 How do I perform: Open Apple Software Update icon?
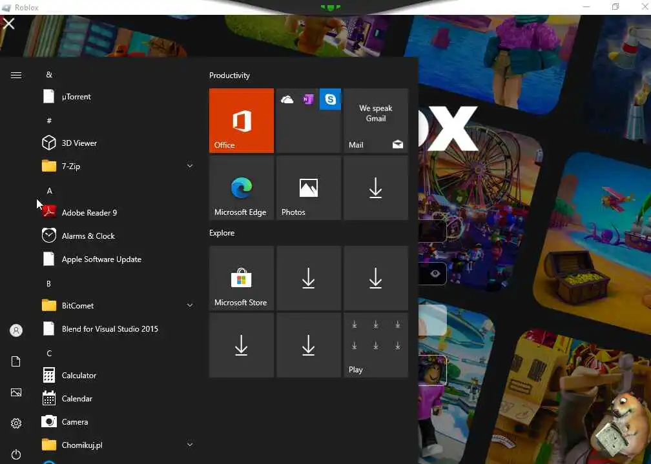[x=49, y=259]
